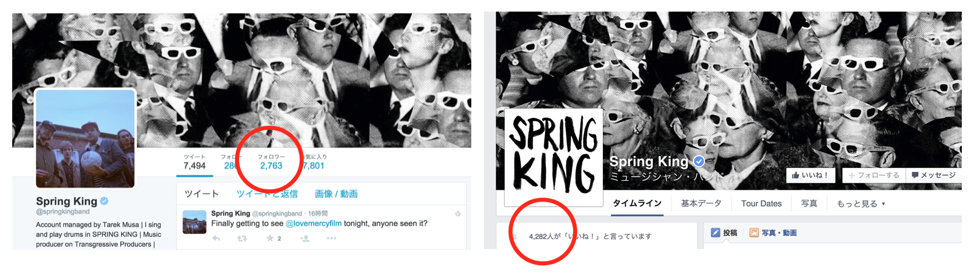
Task: Click the globe icon on the tweet
Action: (x=458, y=214)
